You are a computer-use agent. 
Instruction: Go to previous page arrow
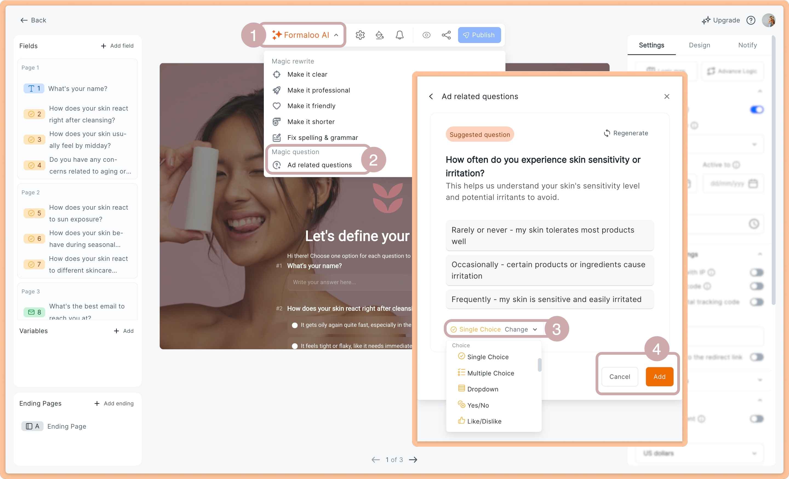point(375,460)
